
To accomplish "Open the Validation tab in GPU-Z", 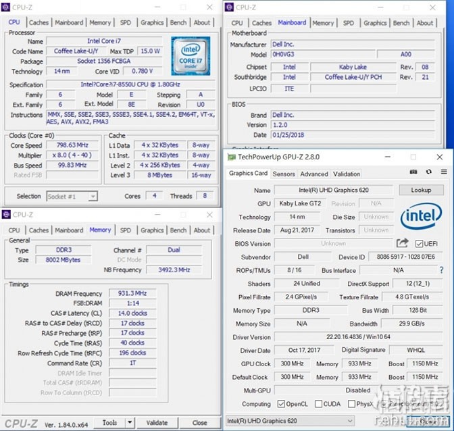I will click(x=347, y=174).
